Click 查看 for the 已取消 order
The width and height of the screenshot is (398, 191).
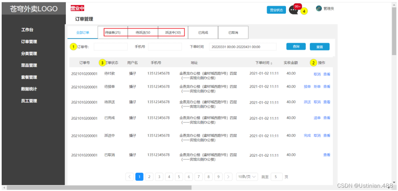(x=327, y=155)
